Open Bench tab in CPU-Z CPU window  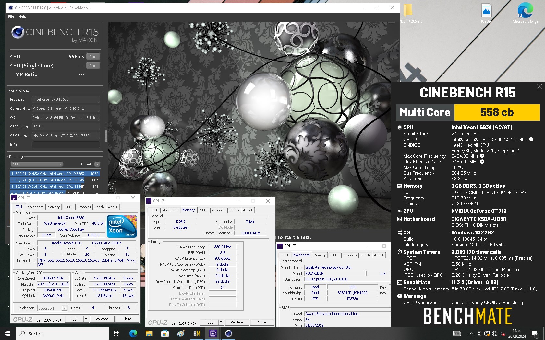pos(99,207)
